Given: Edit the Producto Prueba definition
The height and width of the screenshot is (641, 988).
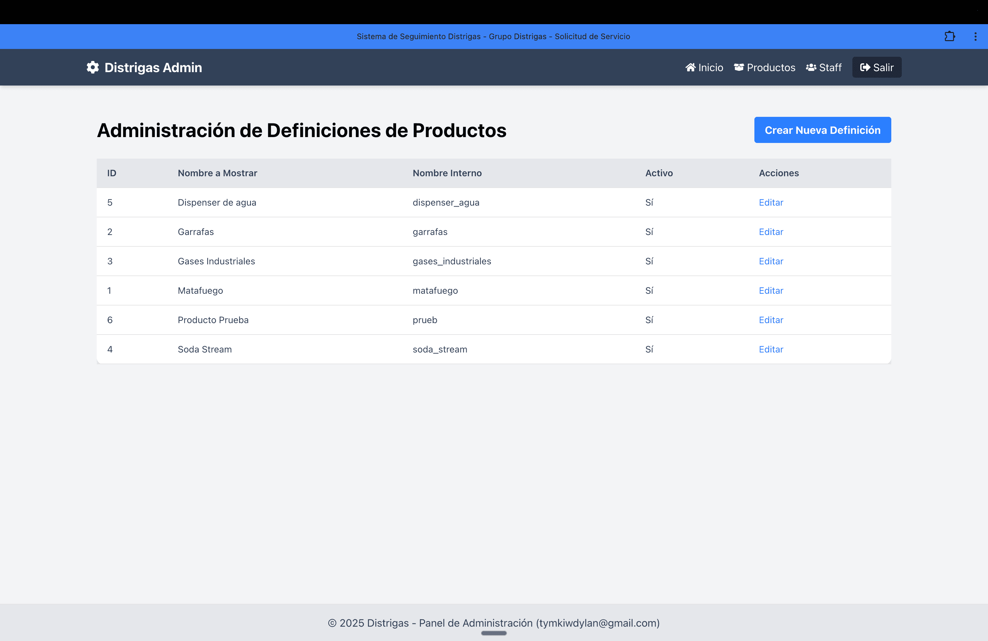Looking at the screenshot, I should coord(771,320).
